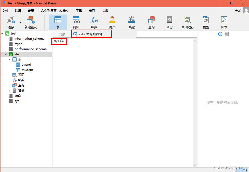Click the student table icon
The height and width of the screenshot is (172, 249).
click(x=18, y=70)
